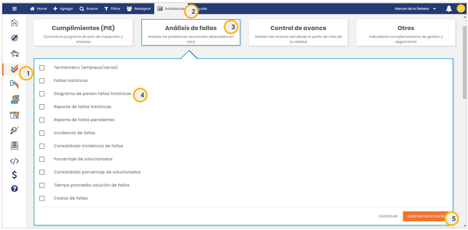Enable Diagrama de pareto fallas históricas
Viewport: 468px width, 230px height.
(x=42, y=94)
